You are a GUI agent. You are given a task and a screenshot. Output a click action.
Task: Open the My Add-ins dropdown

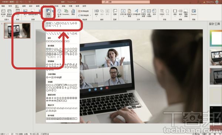tap(84, 15)
